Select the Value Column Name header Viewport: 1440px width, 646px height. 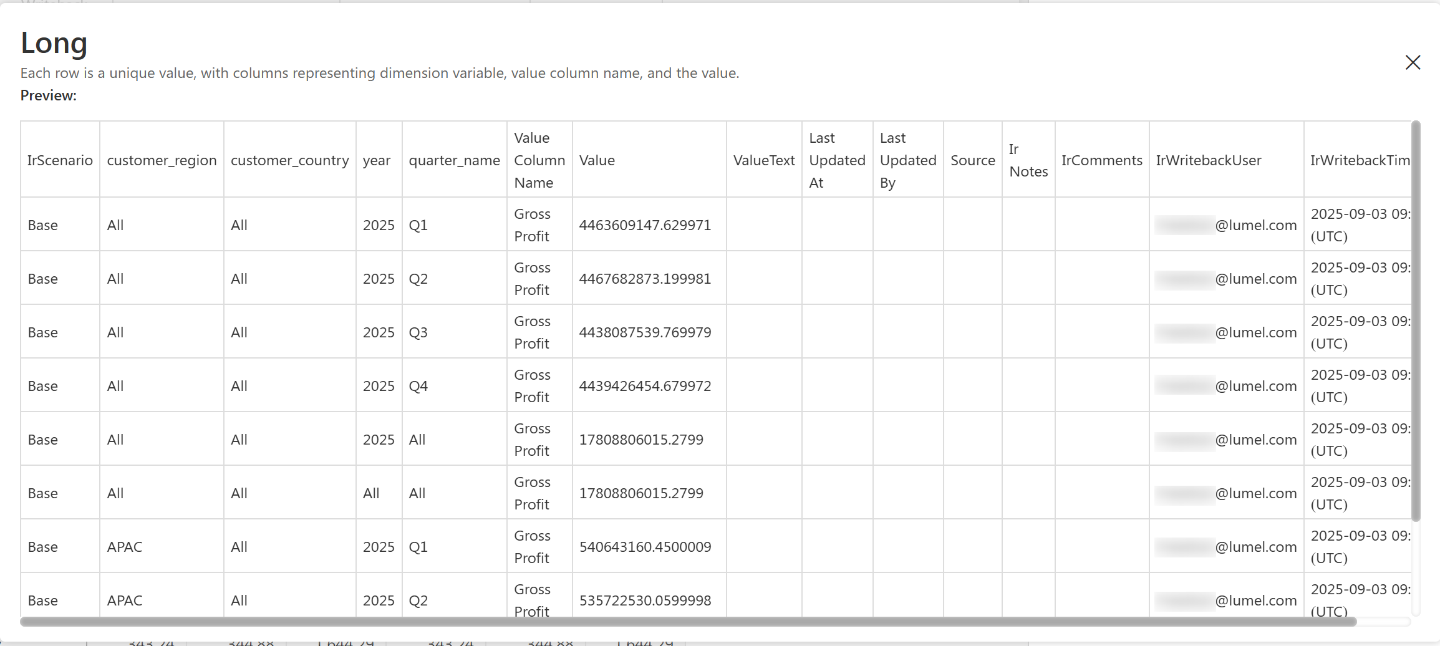pyautogui.click(x=539, y=160)
